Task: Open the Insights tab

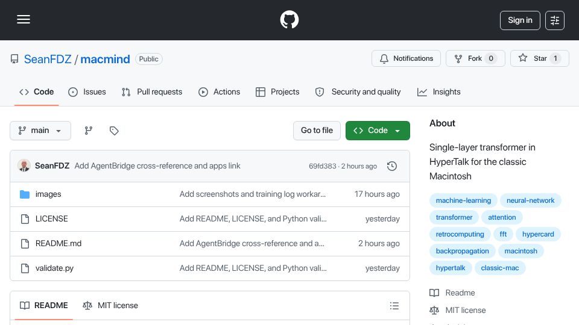Action: pyautogui.click(x=438, y=91)
